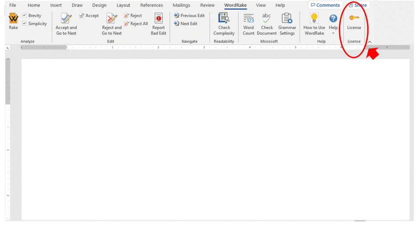Click the first-line indent marker on ruler
The image size is (417, 234).
67,46
